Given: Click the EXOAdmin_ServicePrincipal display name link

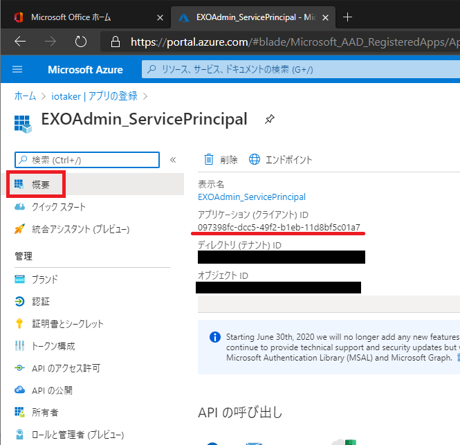Looking at the screenshot, I should click(x=251, y=197).
